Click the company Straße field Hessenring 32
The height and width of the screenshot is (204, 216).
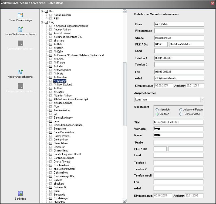pos(179,38)
